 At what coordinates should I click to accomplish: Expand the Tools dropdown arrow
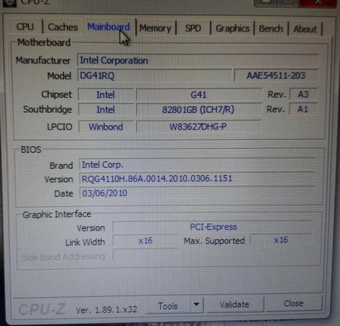click(197, 304)
